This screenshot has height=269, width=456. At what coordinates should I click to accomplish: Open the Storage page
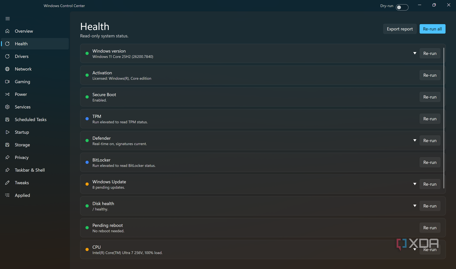click(x=35, y=145)
